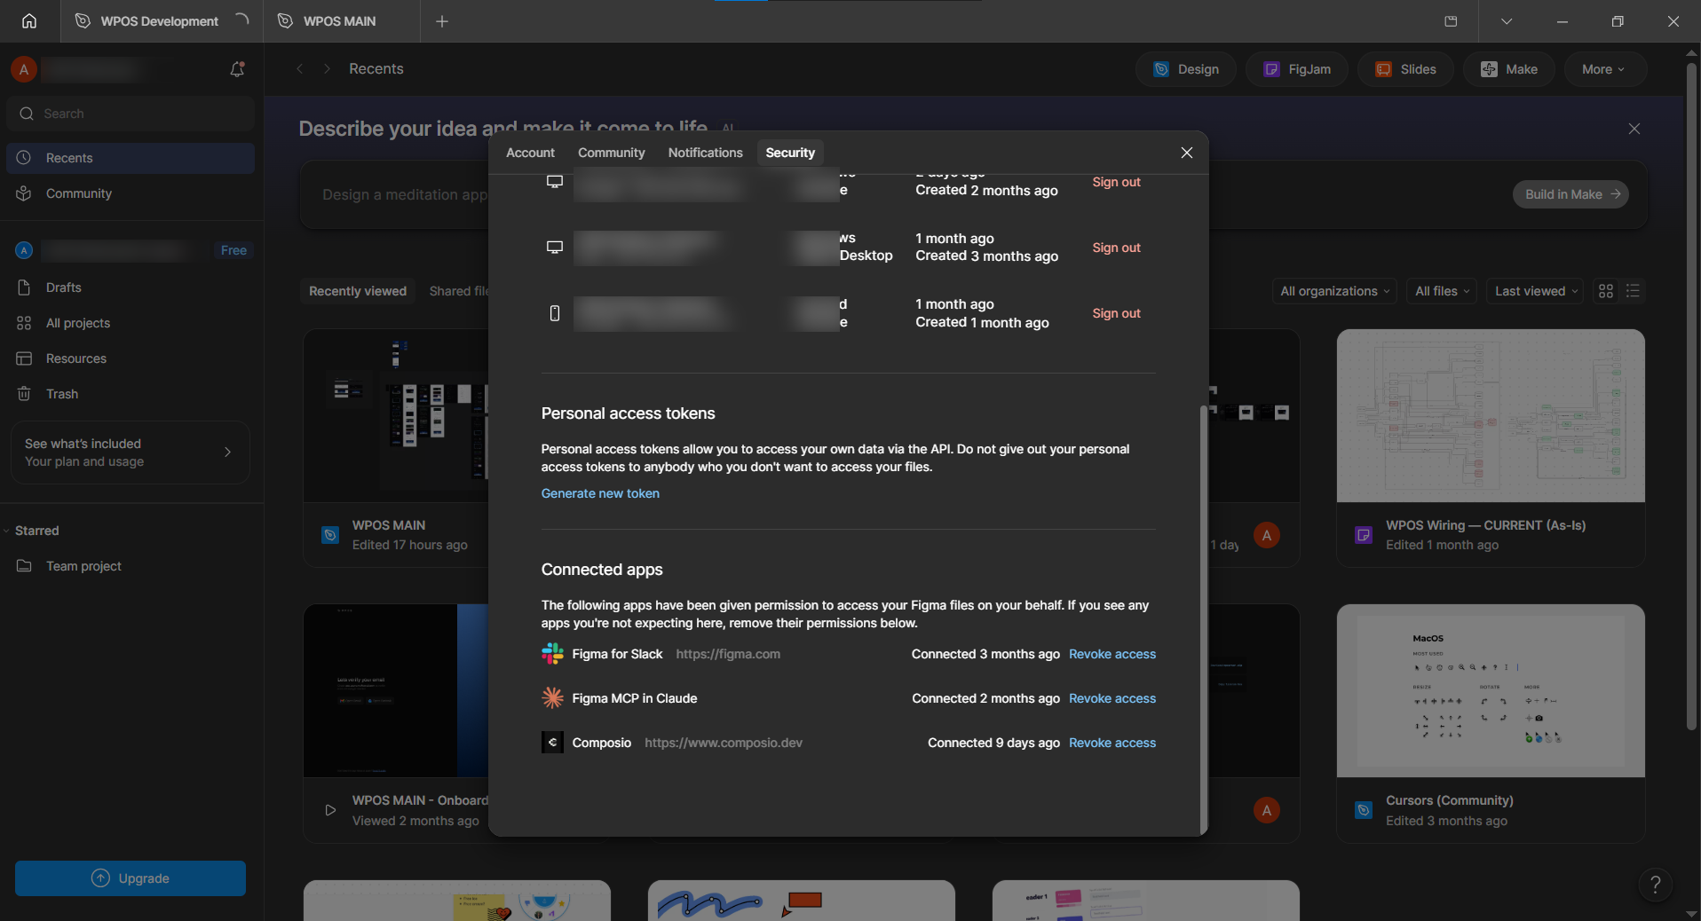Open the title bar chevron dropdown
Screen dimensions: 1701x921
pyautogui.click(x=1507, y=21)
